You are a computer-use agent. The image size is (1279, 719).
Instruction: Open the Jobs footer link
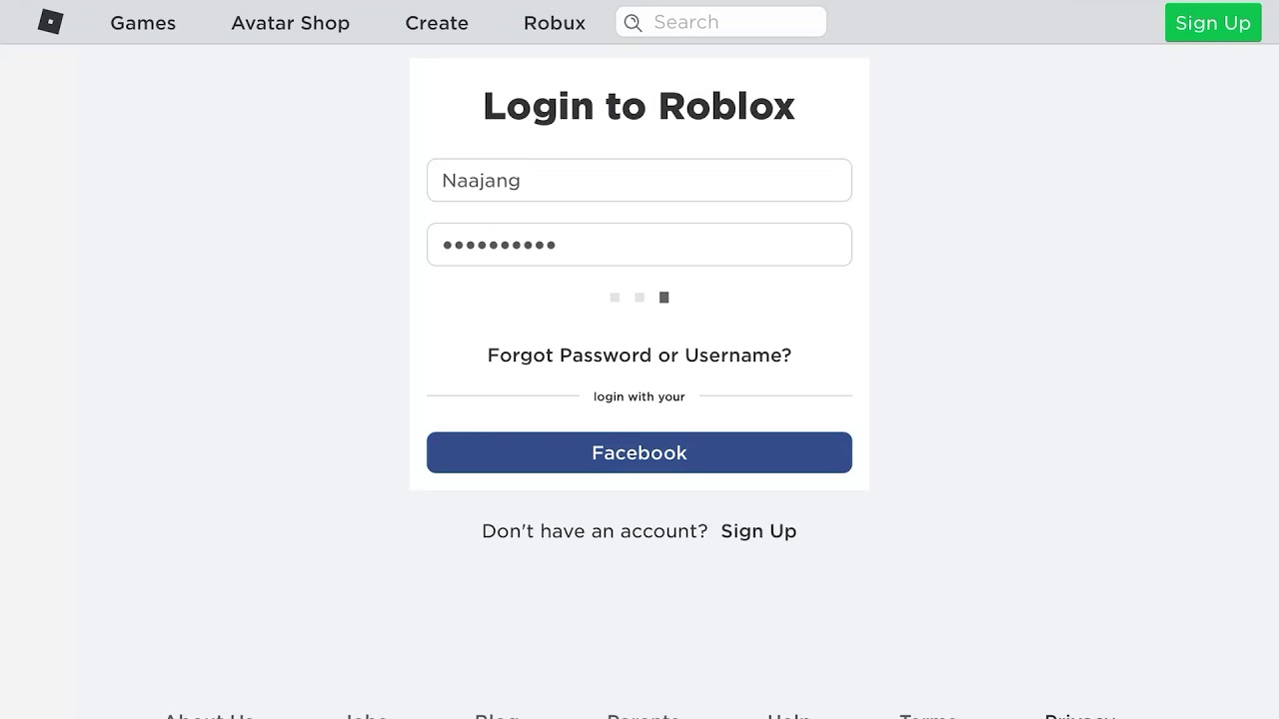[x=366, y=715]
